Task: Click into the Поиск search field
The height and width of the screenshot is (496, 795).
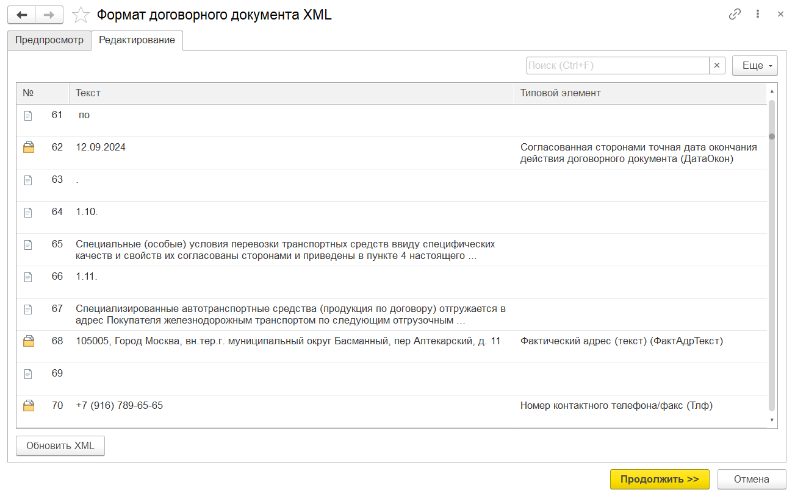Action: 617,66
